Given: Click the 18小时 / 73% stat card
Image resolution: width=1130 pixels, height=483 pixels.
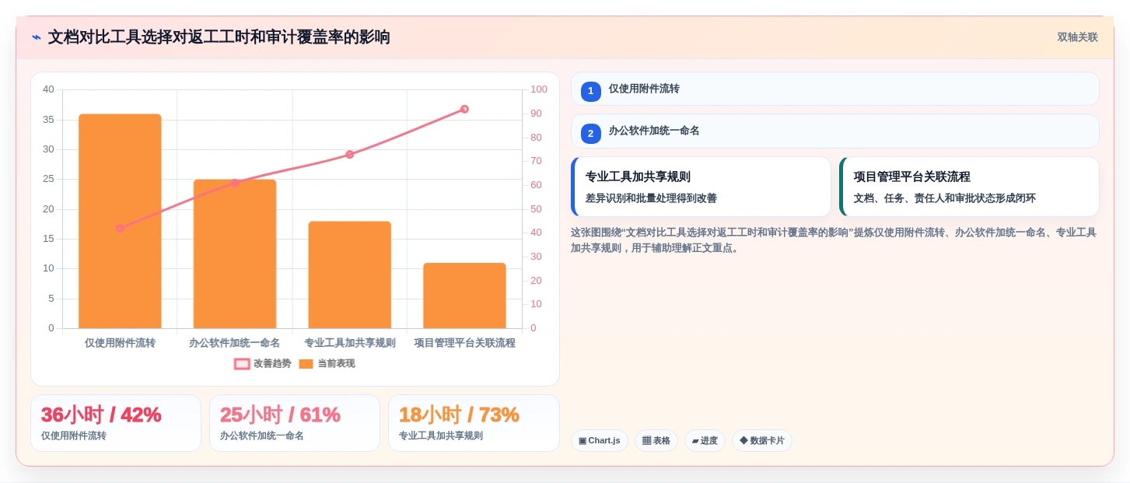Looking at the screenshot, I should pyautogui.click(x=474, y=423).
